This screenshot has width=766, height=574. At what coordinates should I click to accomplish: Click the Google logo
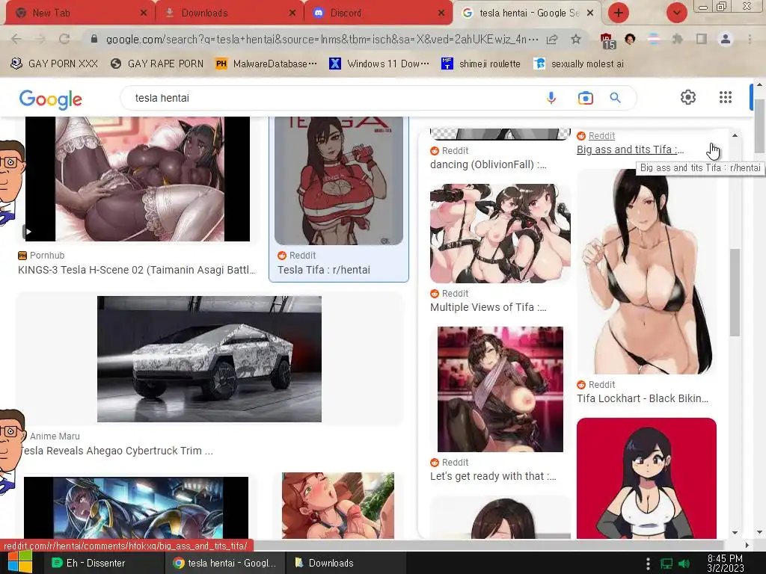51,99
